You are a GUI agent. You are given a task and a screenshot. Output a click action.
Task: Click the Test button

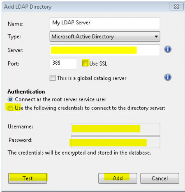(28, 178)
